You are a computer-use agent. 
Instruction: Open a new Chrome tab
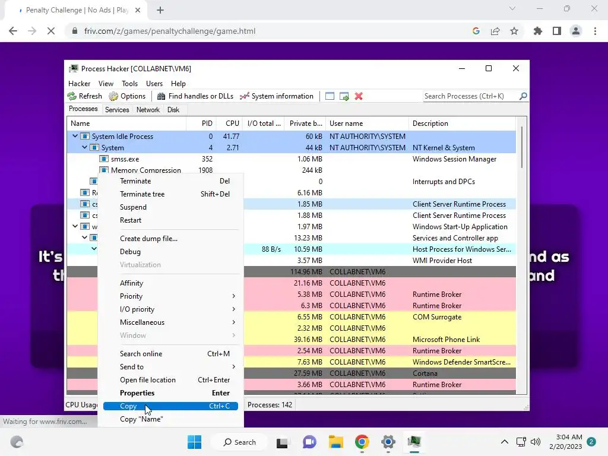(x=160, y=10)
